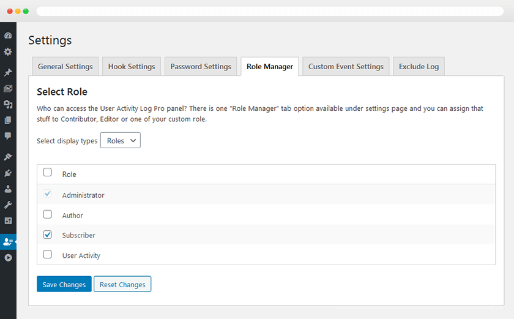Enable the Author role checkbox
This screenshot has width=514, height=319.
coord(48,215)
